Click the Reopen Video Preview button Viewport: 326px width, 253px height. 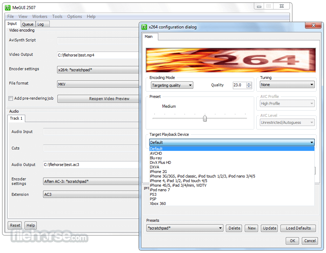pyautogui.click(x=98, y=99)
